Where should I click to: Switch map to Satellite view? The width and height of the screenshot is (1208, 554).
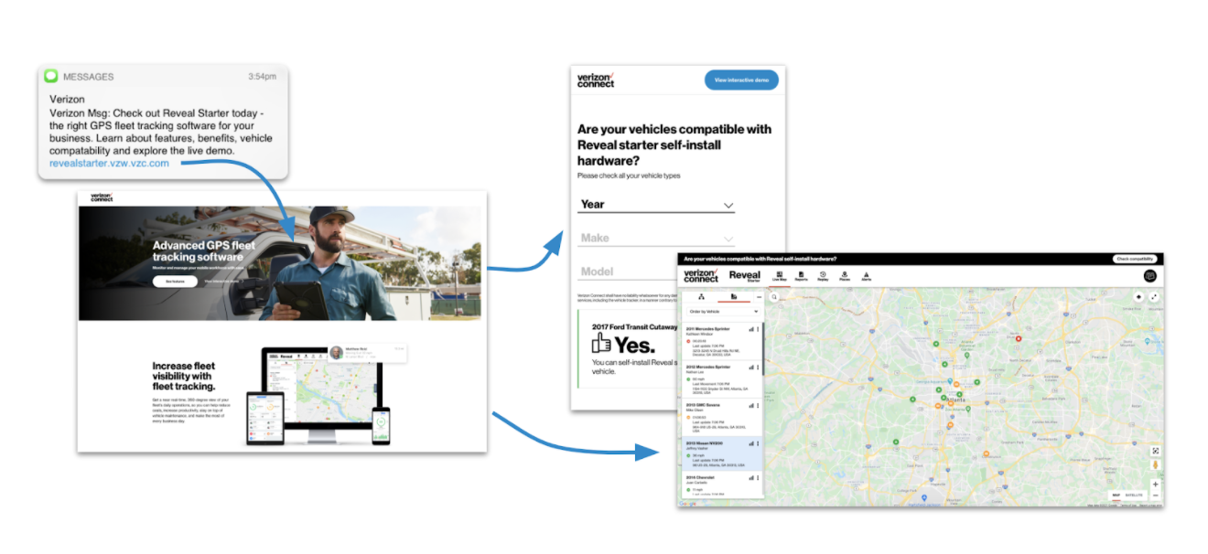1134,495
